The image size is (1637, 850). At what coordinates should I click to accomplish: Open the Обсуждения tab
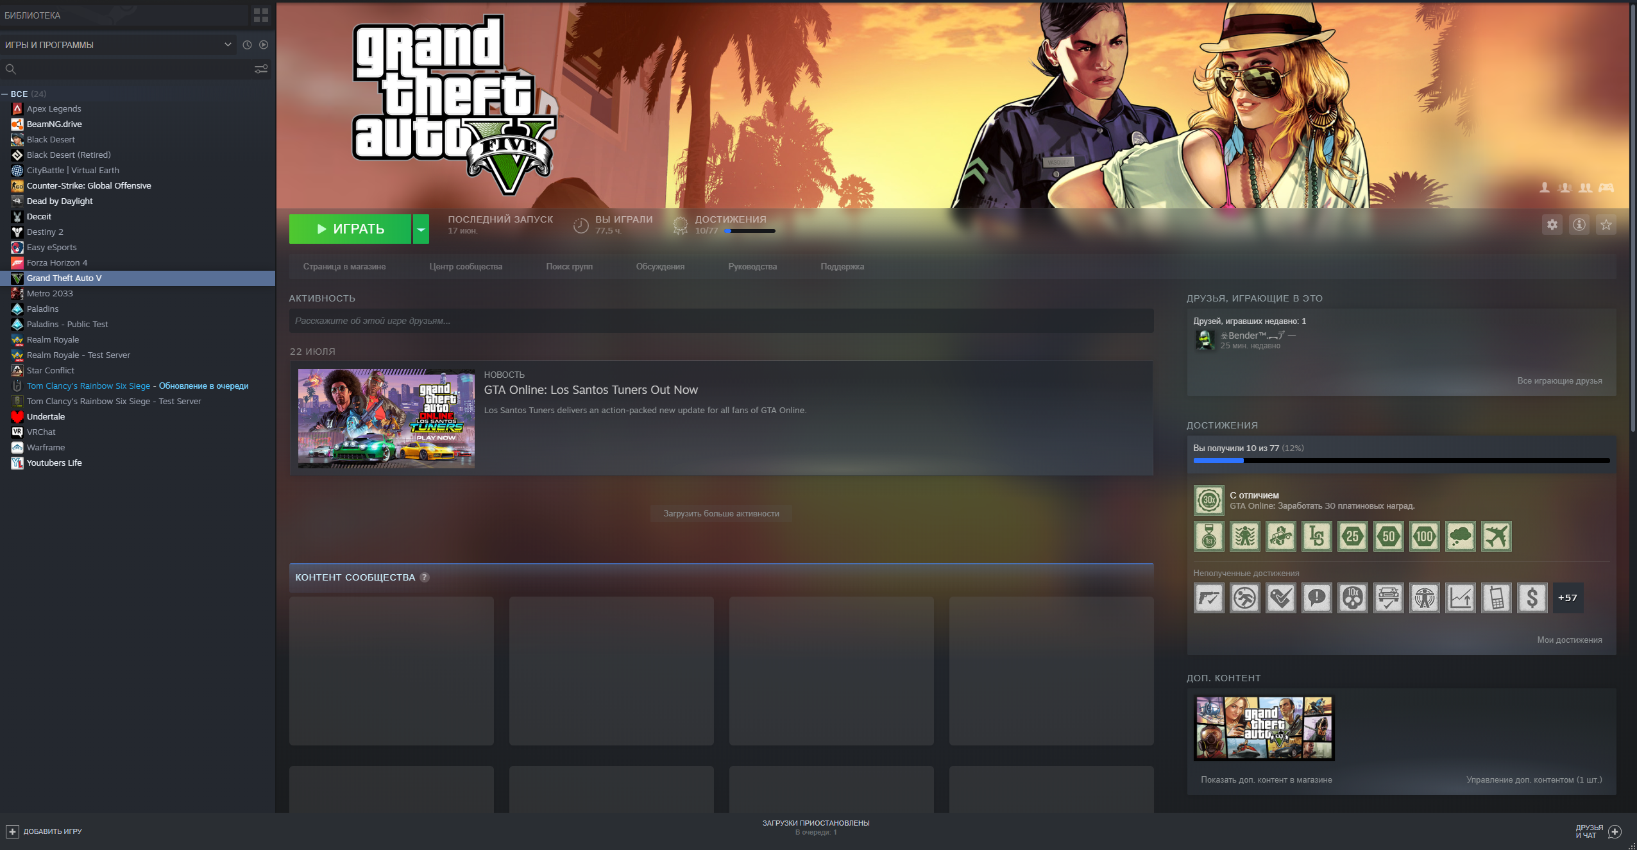660,266
